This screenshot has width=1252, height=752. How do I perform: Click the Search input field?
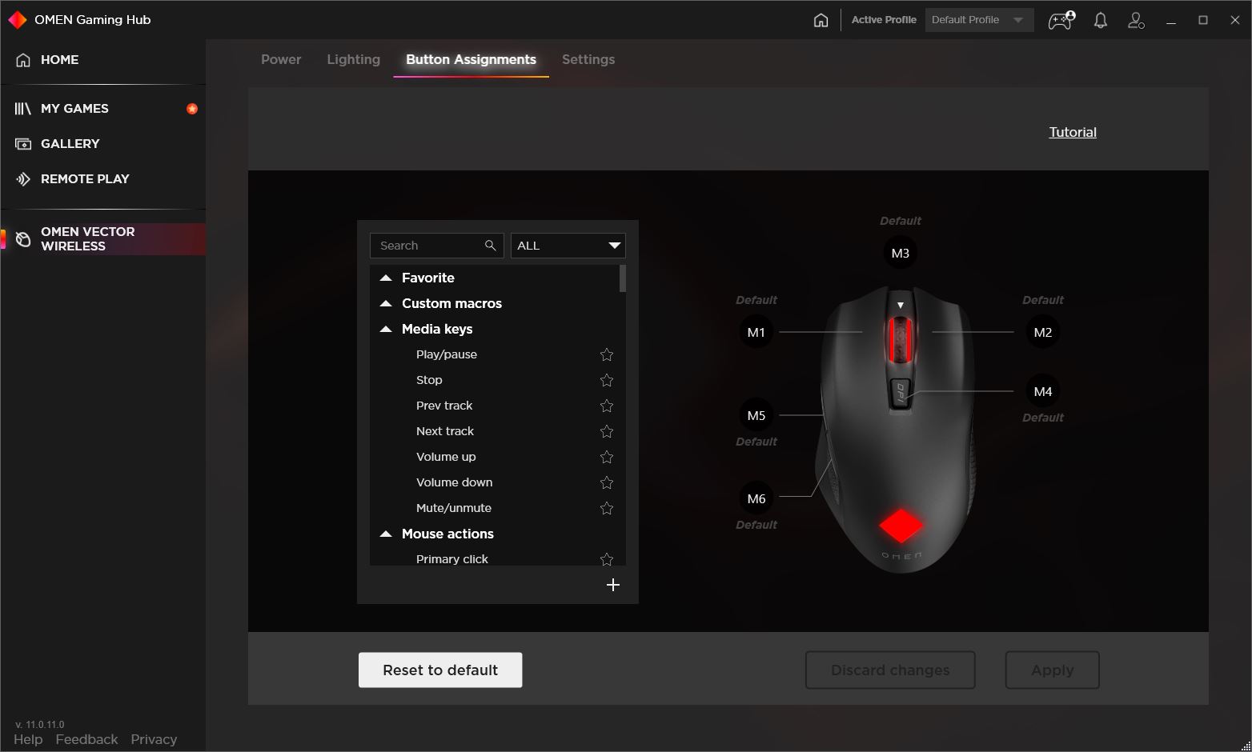(436, 246)
